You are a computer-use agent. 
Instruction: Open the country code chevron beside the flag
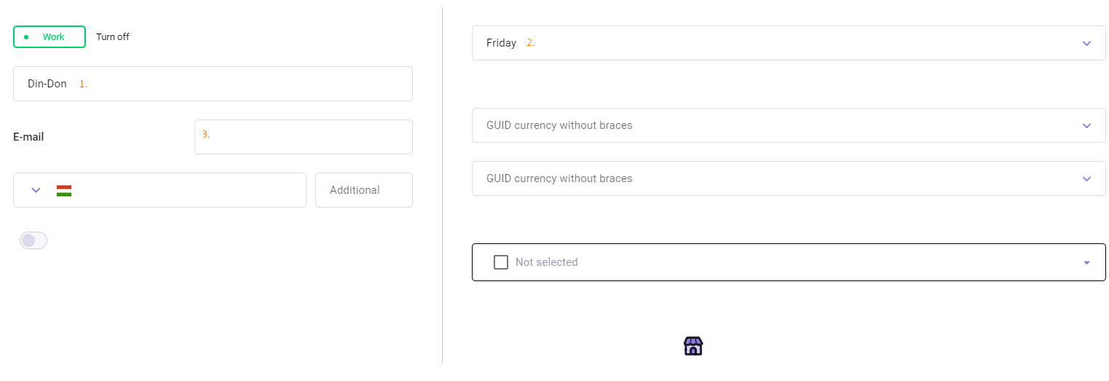coord(36,191)
